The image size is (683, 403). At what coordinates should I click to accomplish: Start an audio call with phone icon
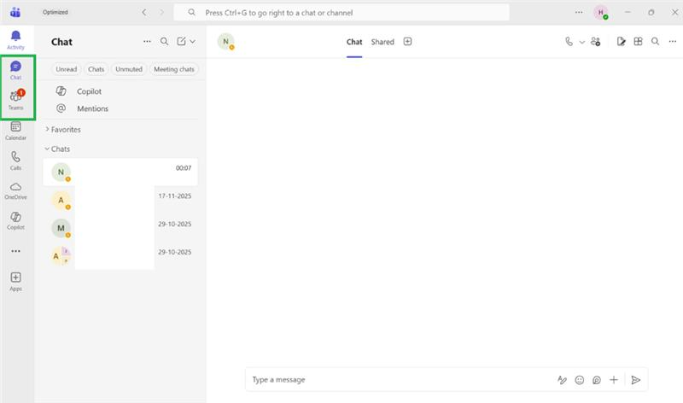(569, 41)
